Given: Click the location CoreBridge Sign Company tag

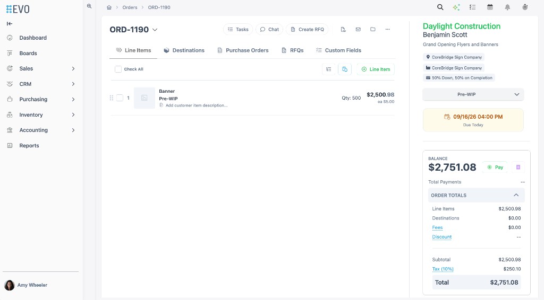Looking at the screenshot, I should click(454, 57).
